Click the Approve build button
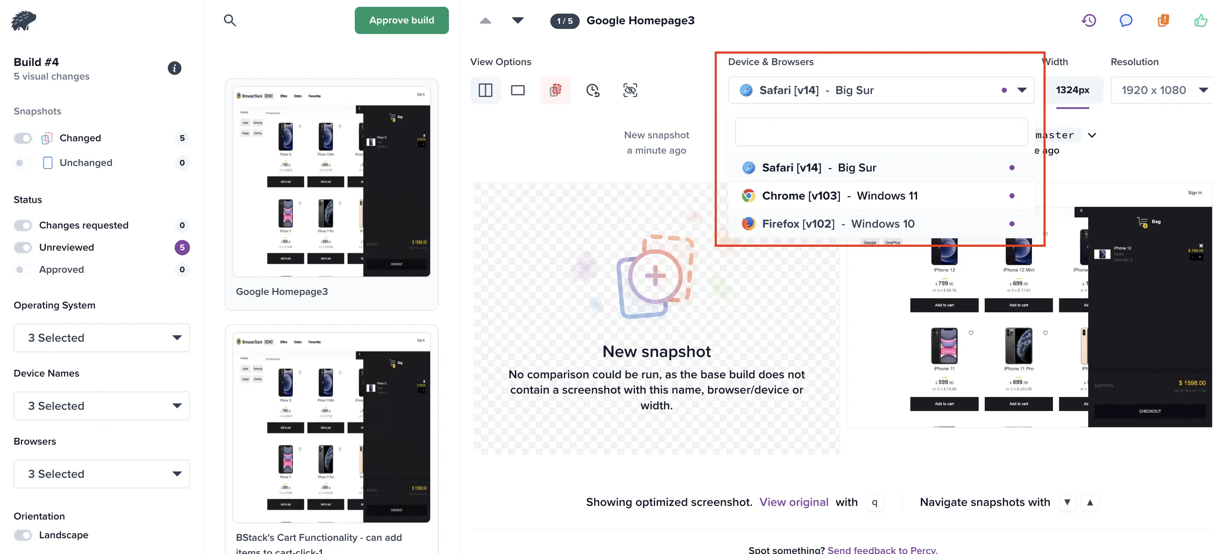 point(402,20)
